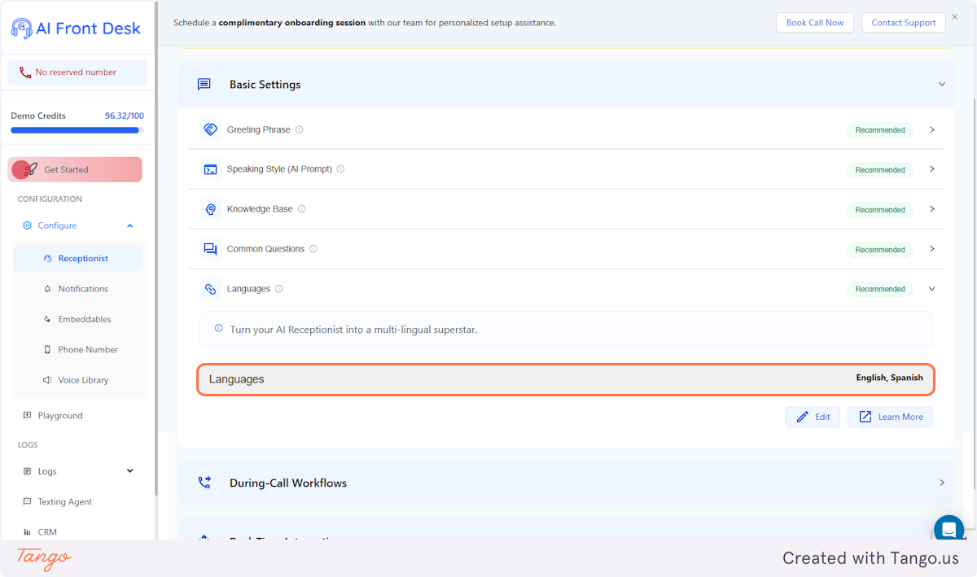
Task: Expand the Common Questions row arrow
Action: click(932, 249)
